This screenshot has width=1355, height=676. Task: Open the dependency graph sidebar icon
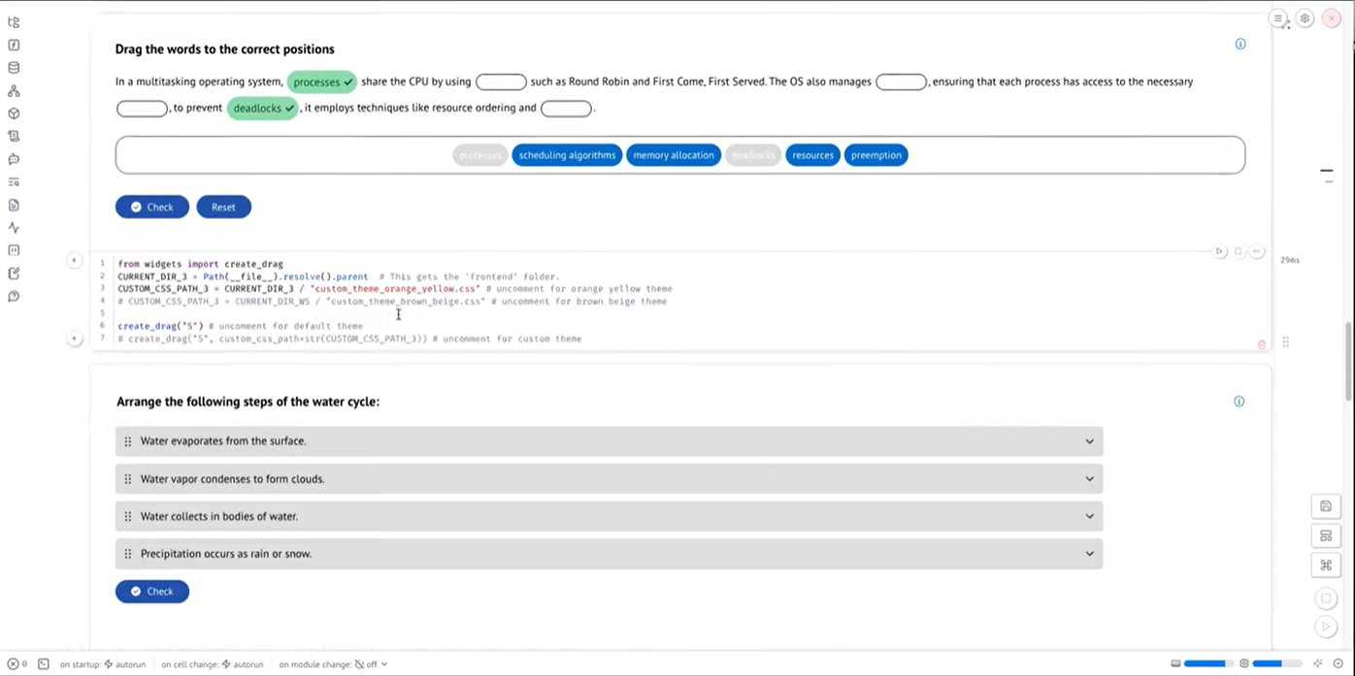point(14,91)
